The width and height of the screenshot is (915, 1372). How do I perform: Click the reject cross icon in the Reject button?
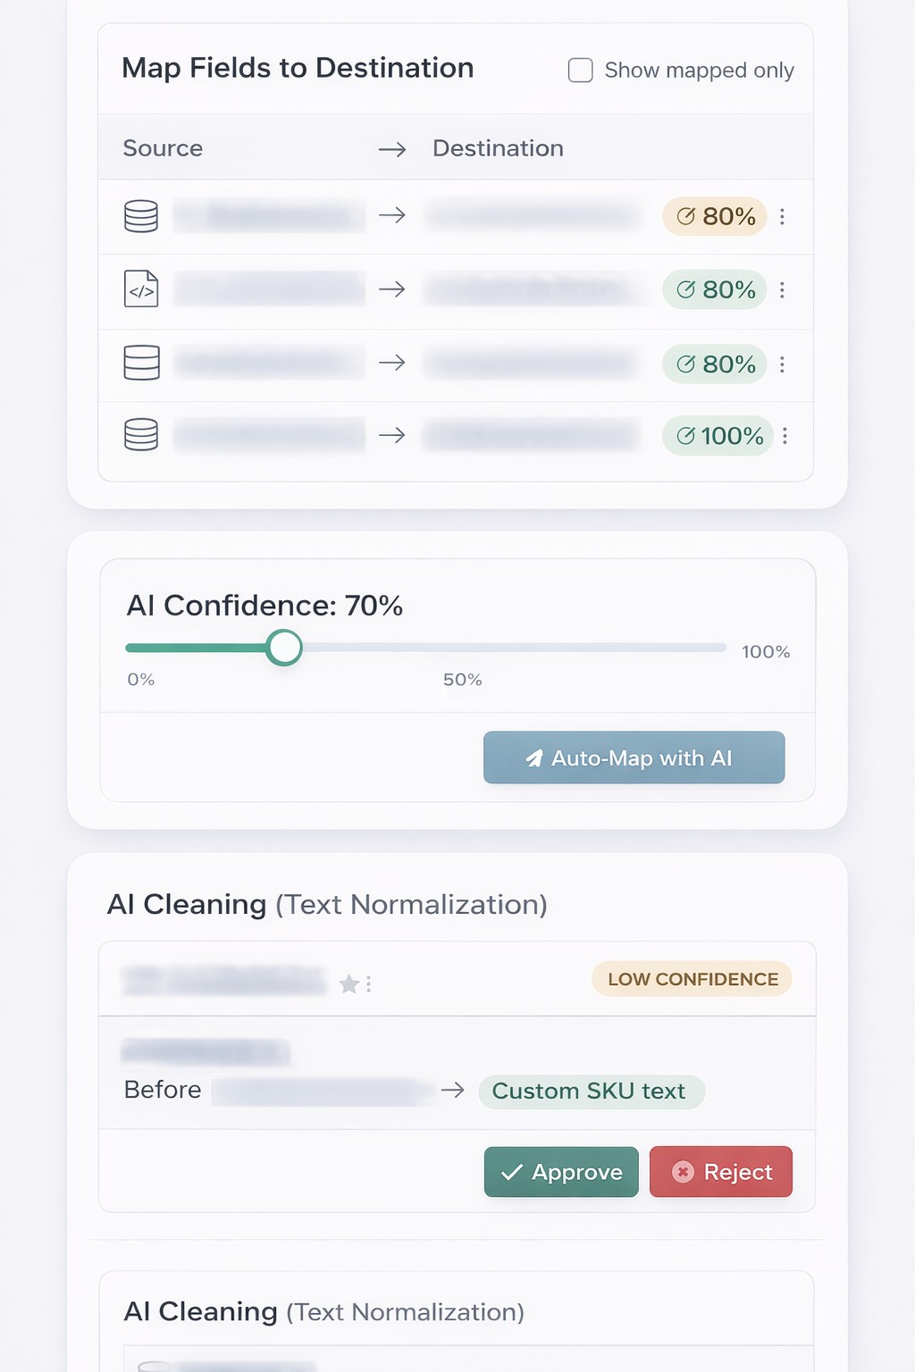(x=683, y=1172)
